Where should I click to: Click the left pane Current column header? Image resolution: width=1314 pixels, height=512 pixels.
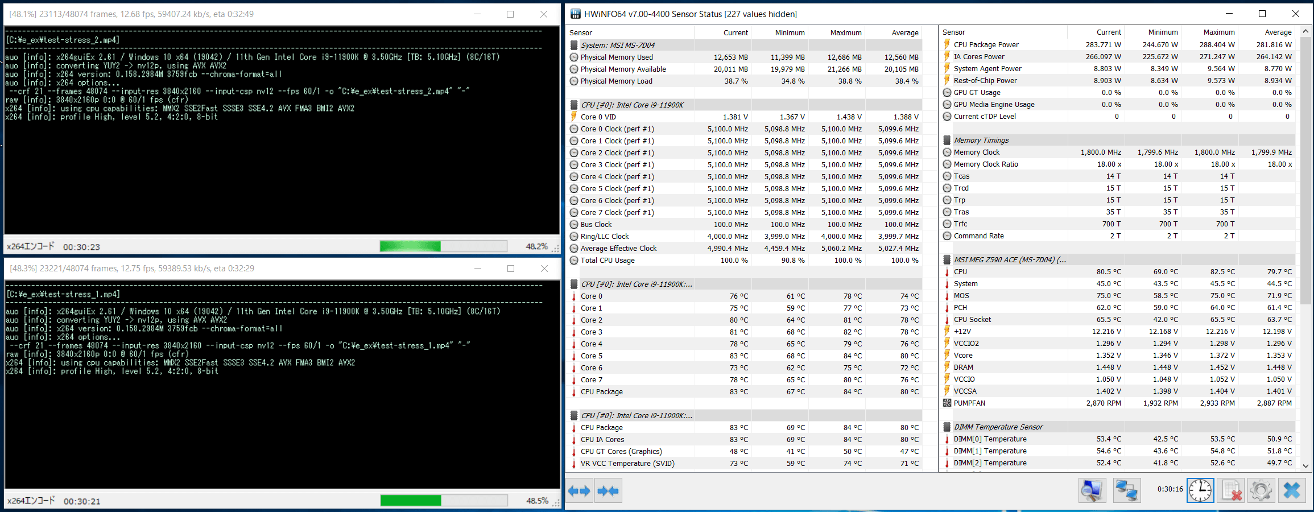coord(723,32)
